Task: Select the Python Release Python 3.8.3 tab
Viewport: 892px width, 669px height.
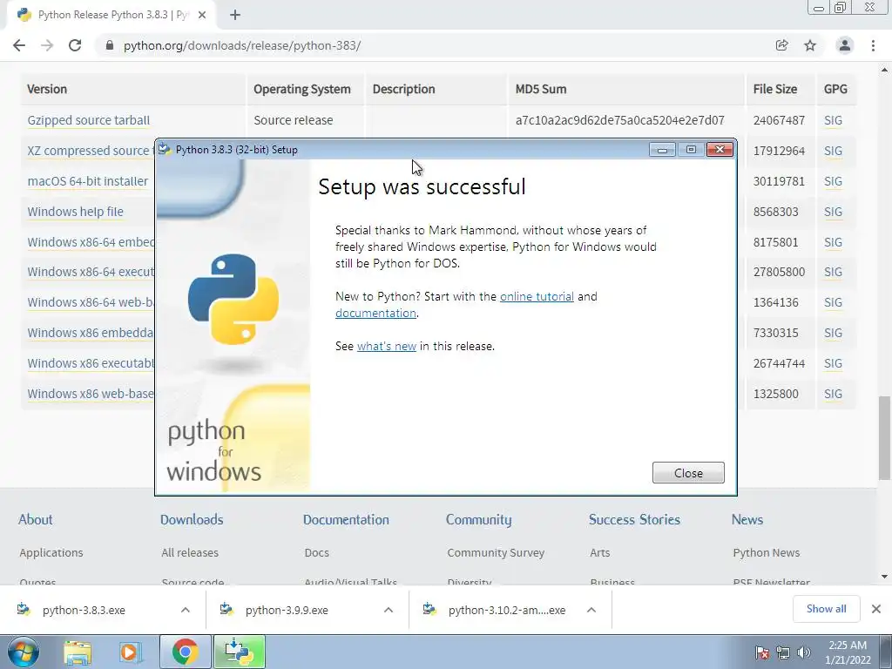Action: tap(111, 15)
